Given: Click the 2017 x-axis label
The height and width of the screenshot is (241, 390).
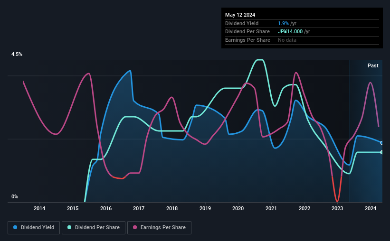Looking at the screenshot, I should coord(139,208).
